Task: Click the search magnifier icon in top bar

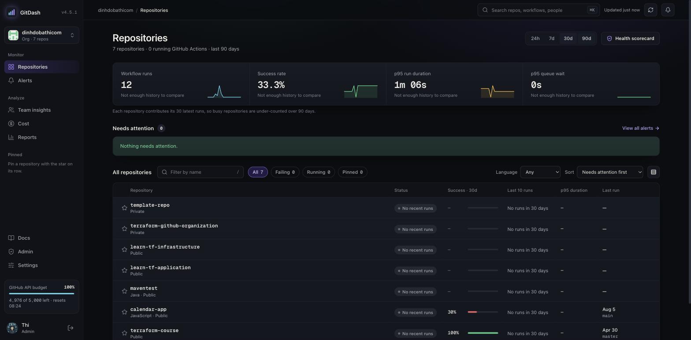Action: [x=485, y=10]
